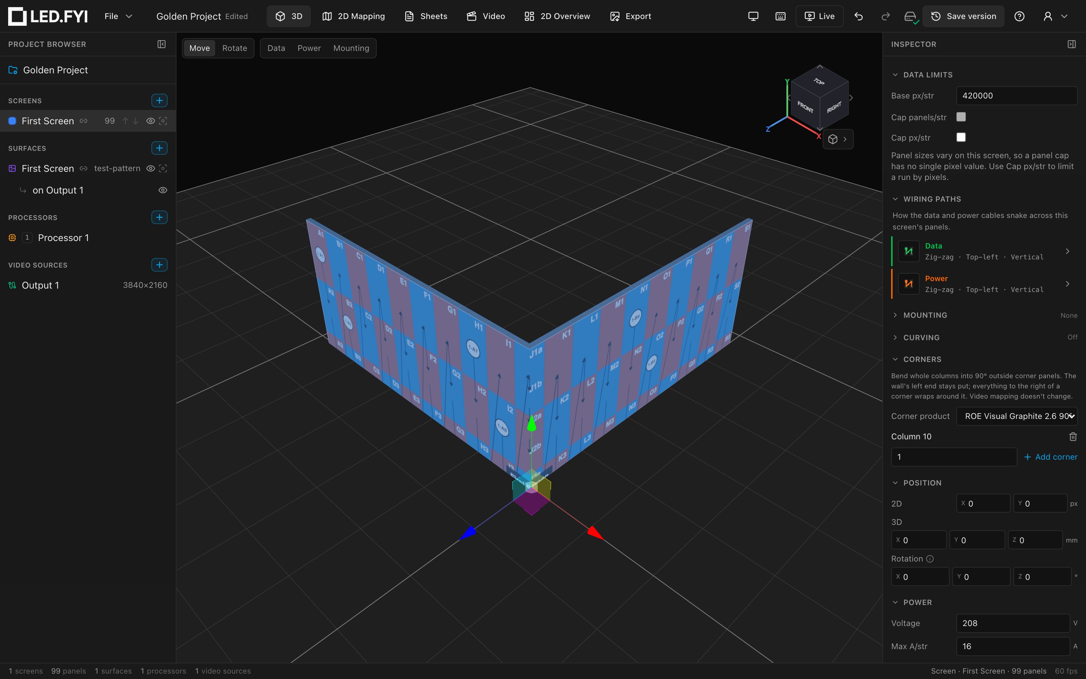Add a new surface with plus icon

point(159,148)
